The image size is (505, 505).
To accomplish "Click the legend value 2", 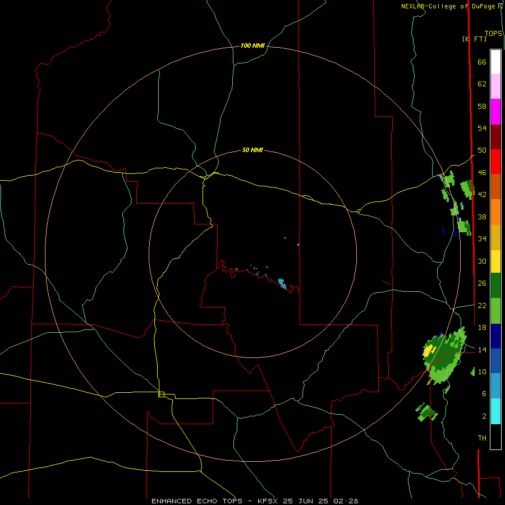I will [x=484, y=416].
